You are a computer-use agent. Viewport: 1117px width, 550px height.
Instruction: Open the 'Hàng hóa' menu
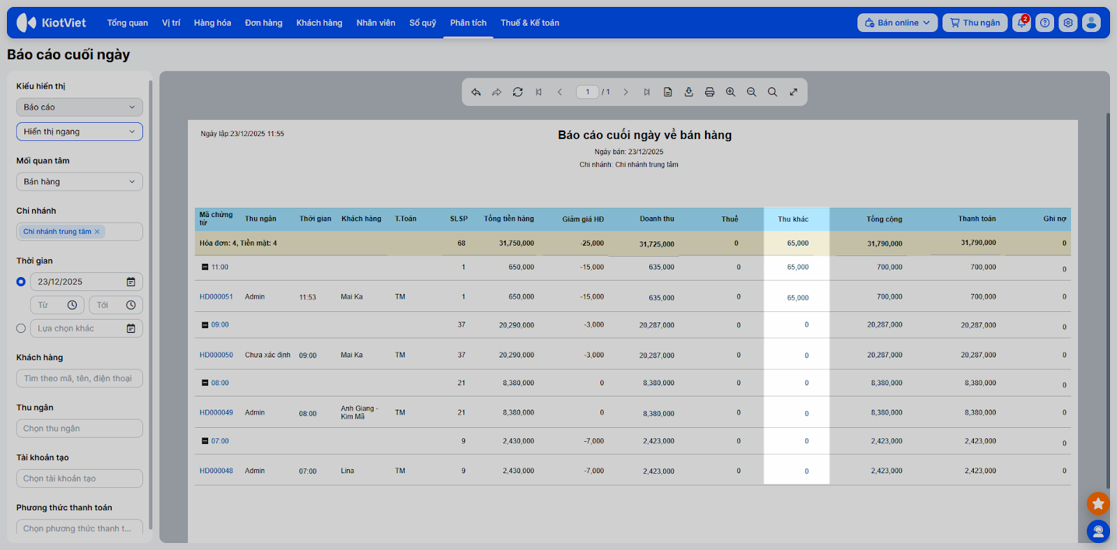tap(212, 23)
